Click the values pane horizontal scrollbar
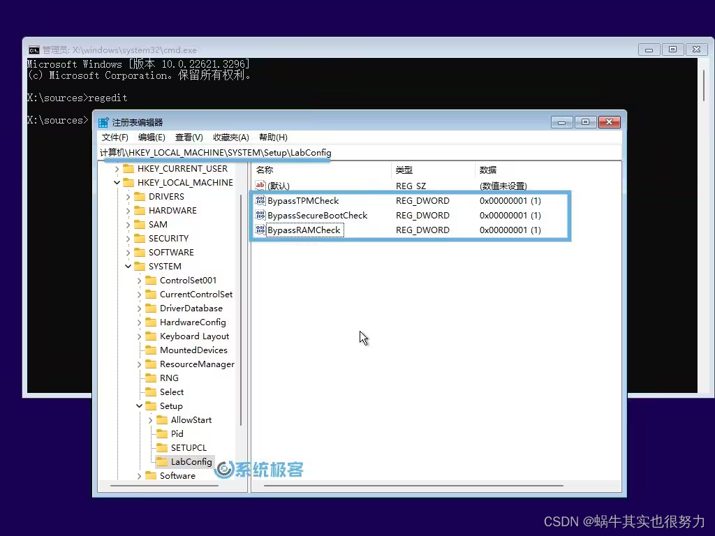The image size is (715, 536). point(413,486)
